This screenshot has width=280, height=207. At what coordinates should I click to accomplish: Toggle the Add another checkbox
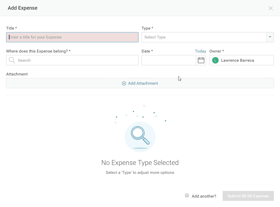click(x=187, y=196)
